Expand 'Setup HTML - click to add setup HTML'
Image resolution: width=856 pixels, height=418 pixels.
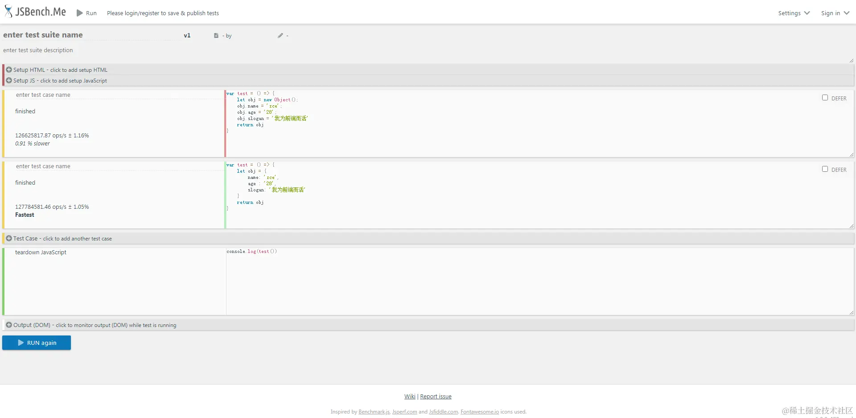click(x=428, y=70)
